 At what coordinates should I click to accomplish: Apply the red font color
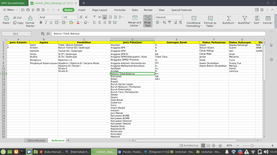pos(78,23)
